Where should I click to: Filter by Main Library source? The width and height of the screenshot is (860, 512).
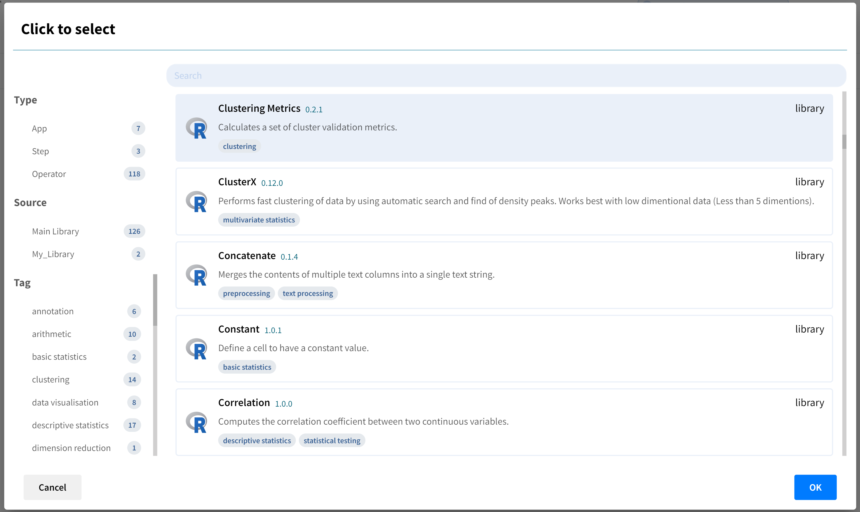pos(55,231)
